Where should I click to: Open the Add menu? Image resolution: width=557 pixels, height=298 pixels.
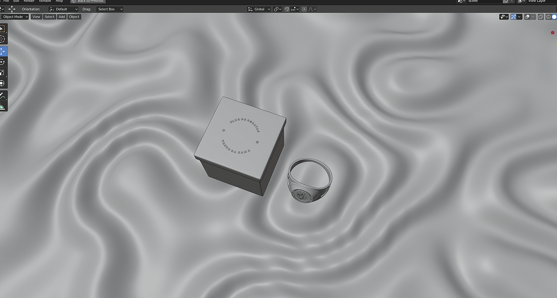pyautogui.click(x=62, y=17)
